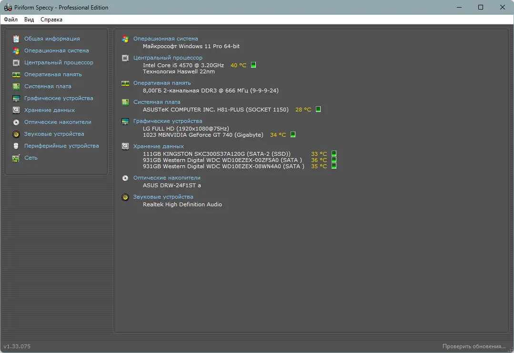Screen dimensions: 514x353
Task: Select Центральный процессор in the sidebar
Action: click(x=59, y=62)
